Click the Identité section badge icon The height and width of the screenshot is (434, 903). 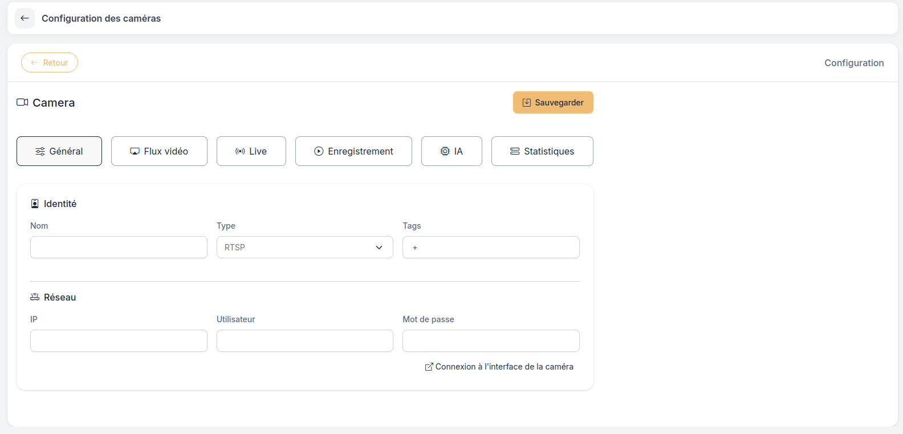pos(35,204)
